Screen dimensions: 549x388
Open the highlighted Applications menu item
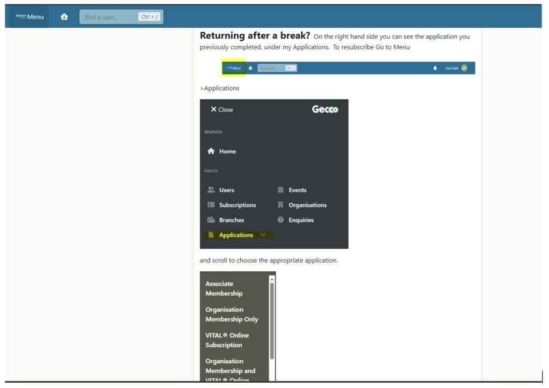(x=235, y=235)
